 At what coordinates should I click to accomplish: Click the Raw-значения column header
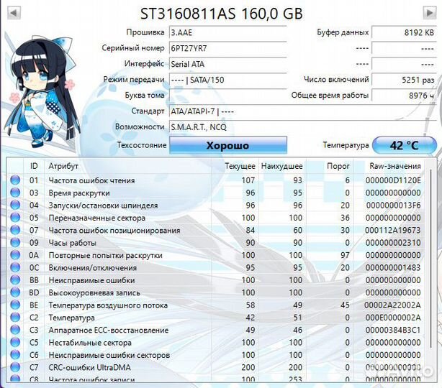(x=389, y=166)
